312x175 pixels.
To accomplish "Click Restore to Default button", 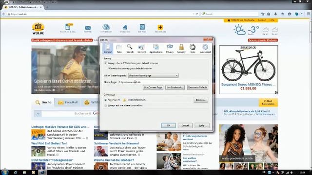I will coord(197,87).
